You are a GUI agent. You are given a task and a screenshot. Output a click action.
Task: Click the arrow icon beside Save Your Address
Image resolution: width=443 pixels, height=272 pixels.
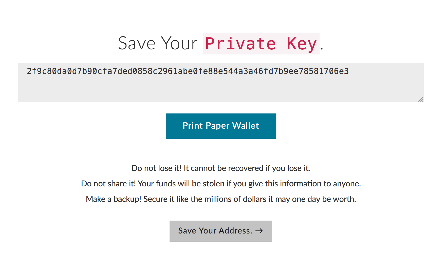(259, 231)
